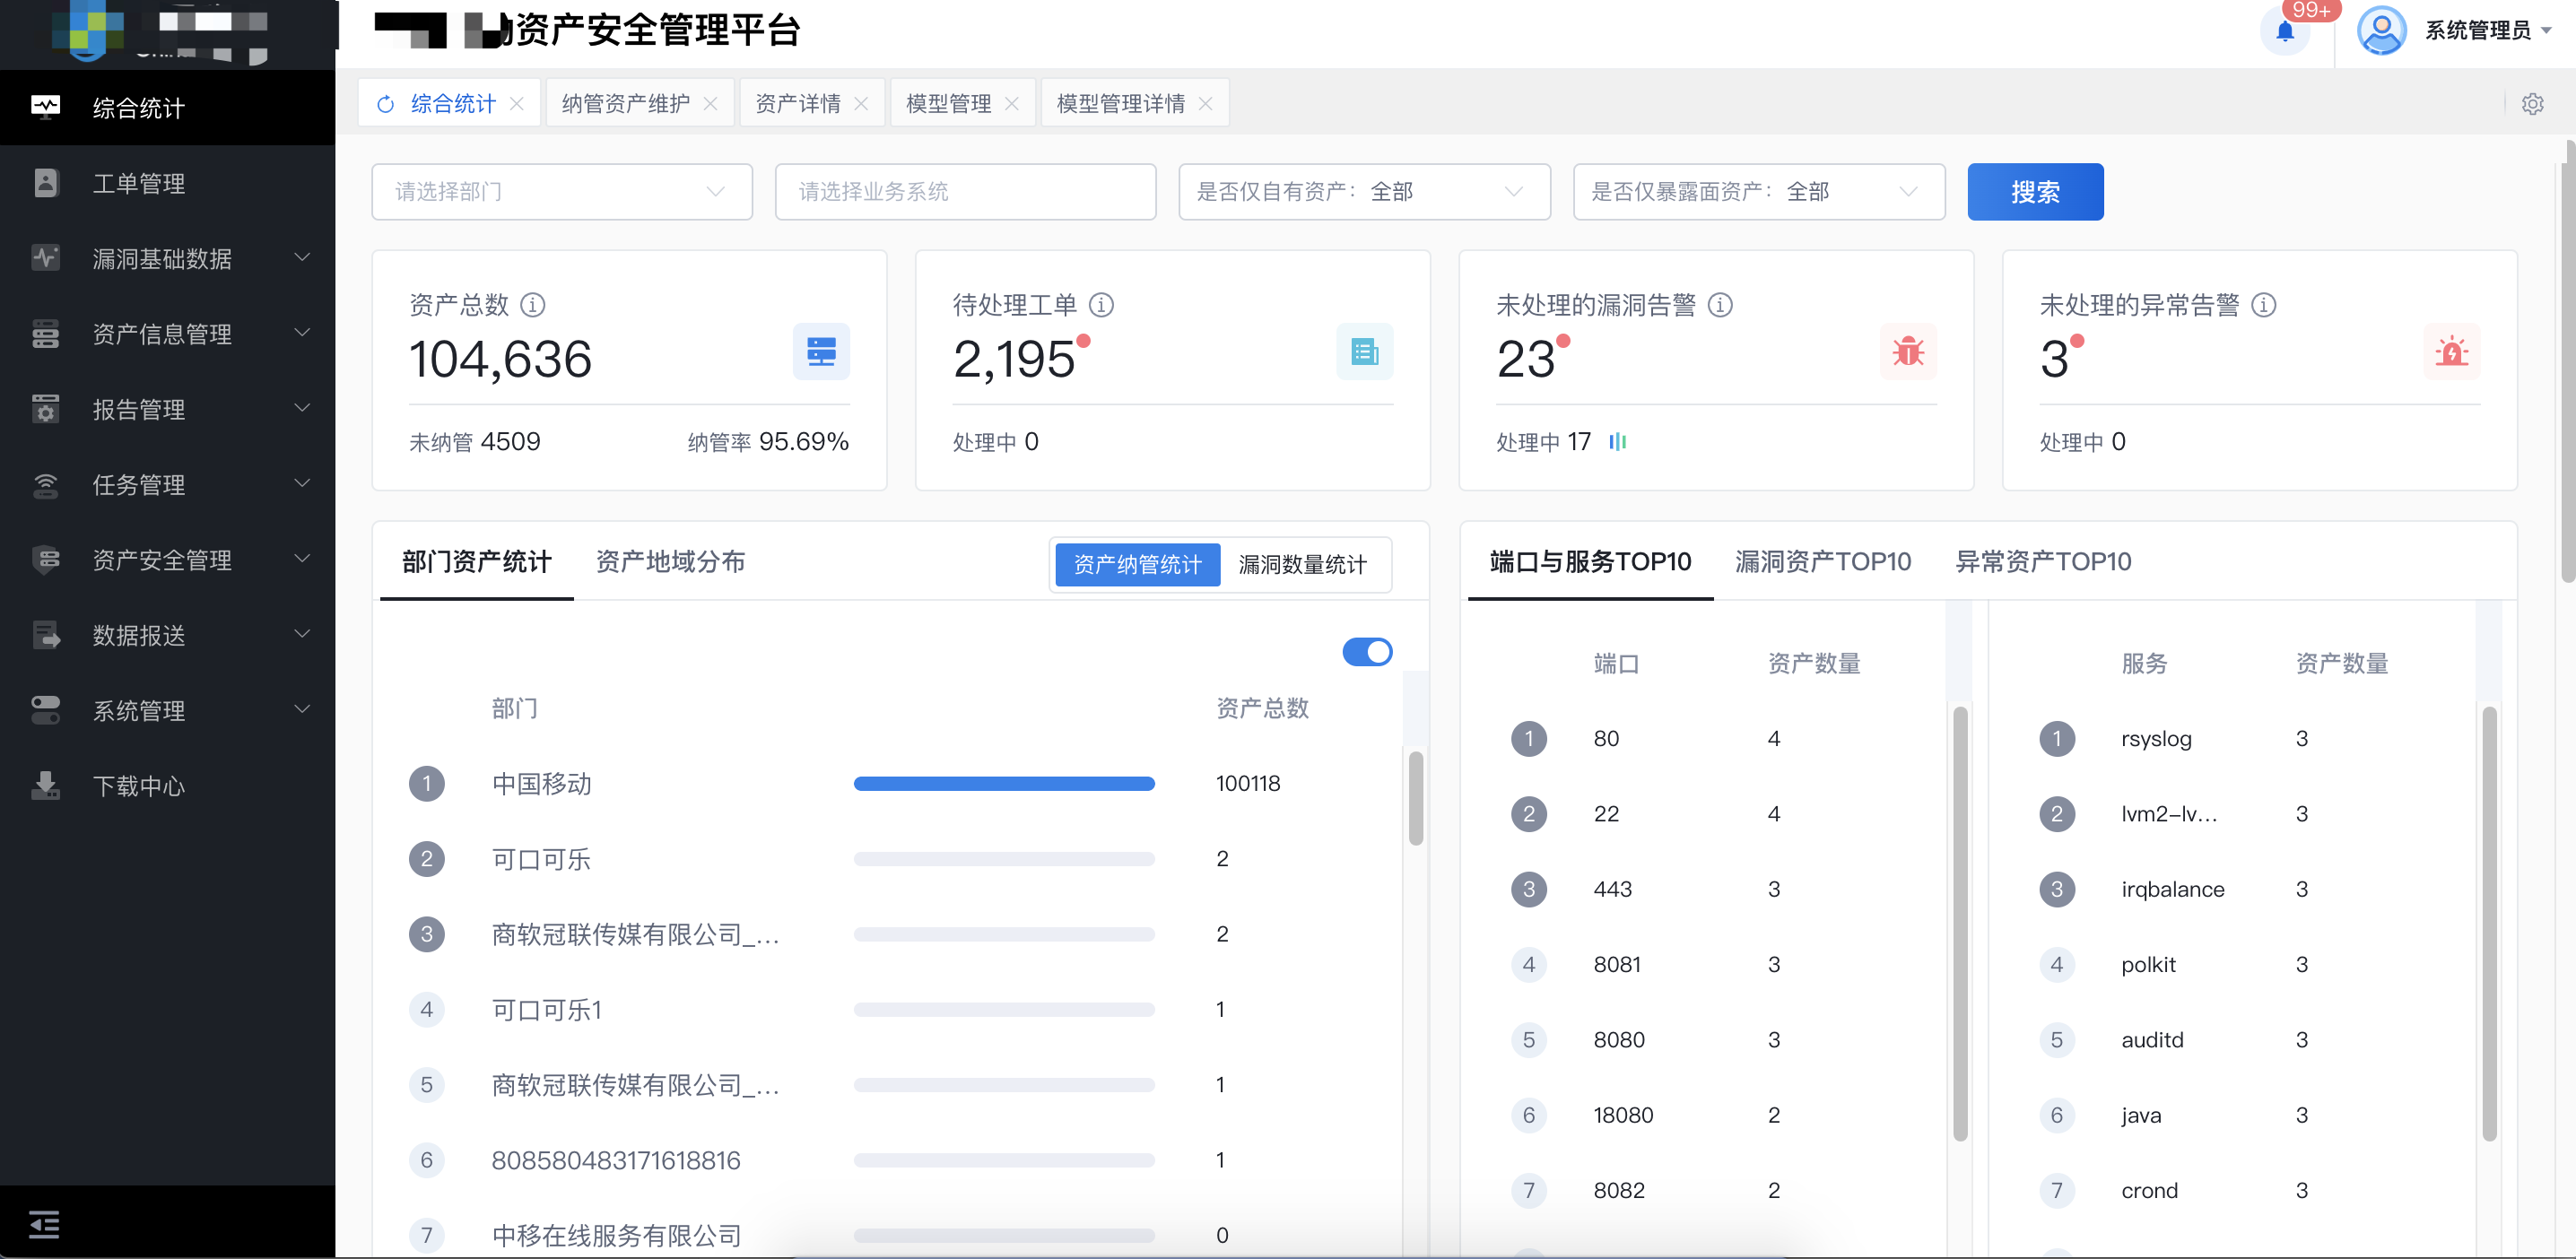Viewport: 2576px width, 1259px height.
Task: Close the 综合统计 tab
Action: [x=516, y=104]
